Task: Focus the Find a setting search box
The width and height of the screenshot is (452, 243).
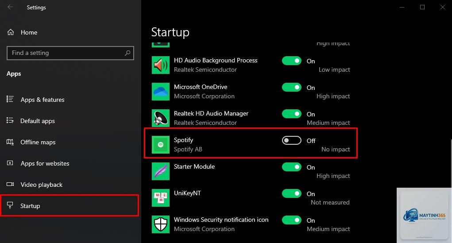Action: 70,53
